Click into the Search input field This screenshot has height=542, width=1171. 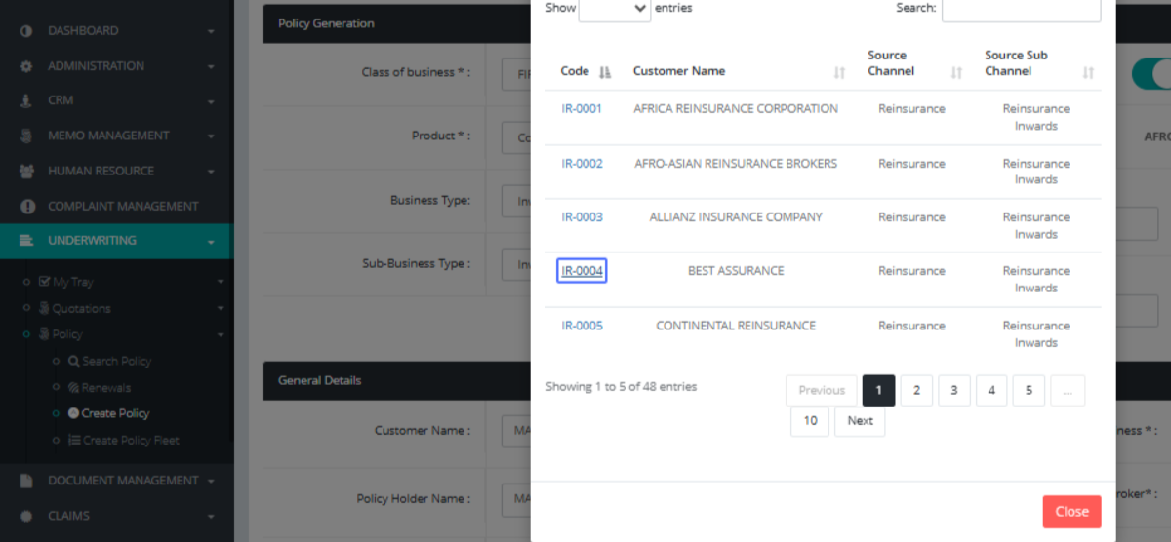(1021, 9)
